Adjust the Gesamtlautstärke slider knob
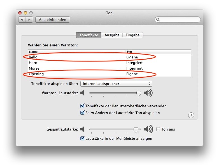Viewport: 219px width, 168px height. [x=136, y=130]
